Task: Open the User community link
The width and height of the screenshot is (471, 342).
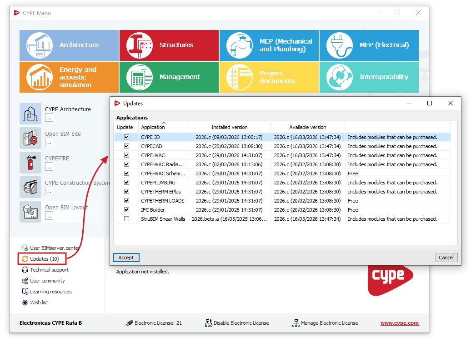Action: tap(47, 281)
